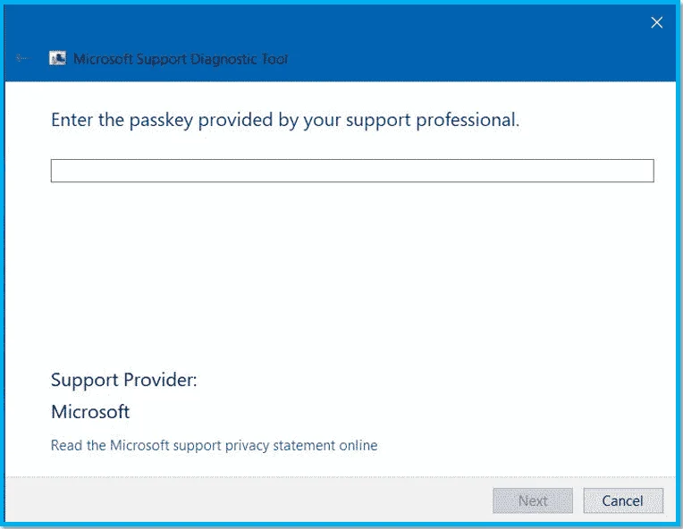Abort the wizard via Cancel
683x529 pixels.
(623, 500)
